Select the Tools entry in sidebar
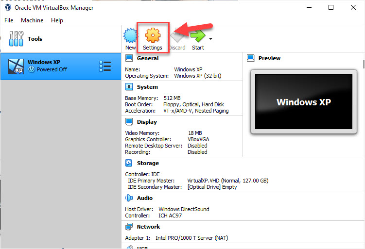 (61, 39)
